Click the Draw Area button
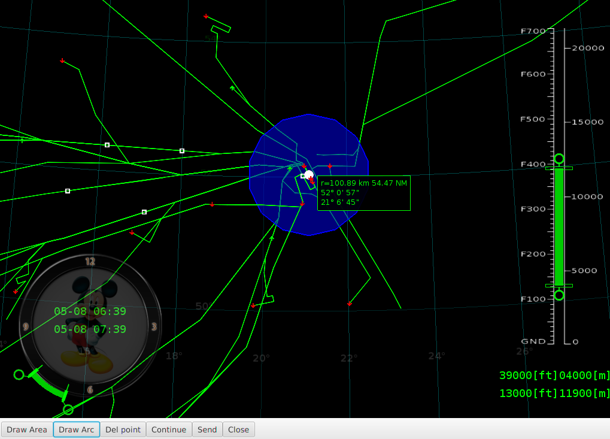610x439 pixels. [27, 429]
